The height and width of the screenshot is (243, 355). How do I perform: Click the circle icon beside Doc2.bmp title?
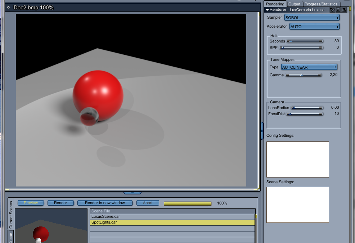[9, 7]
